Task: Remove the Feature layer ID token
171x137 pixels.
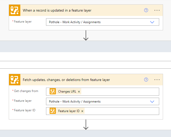Action: coord(82,111)
